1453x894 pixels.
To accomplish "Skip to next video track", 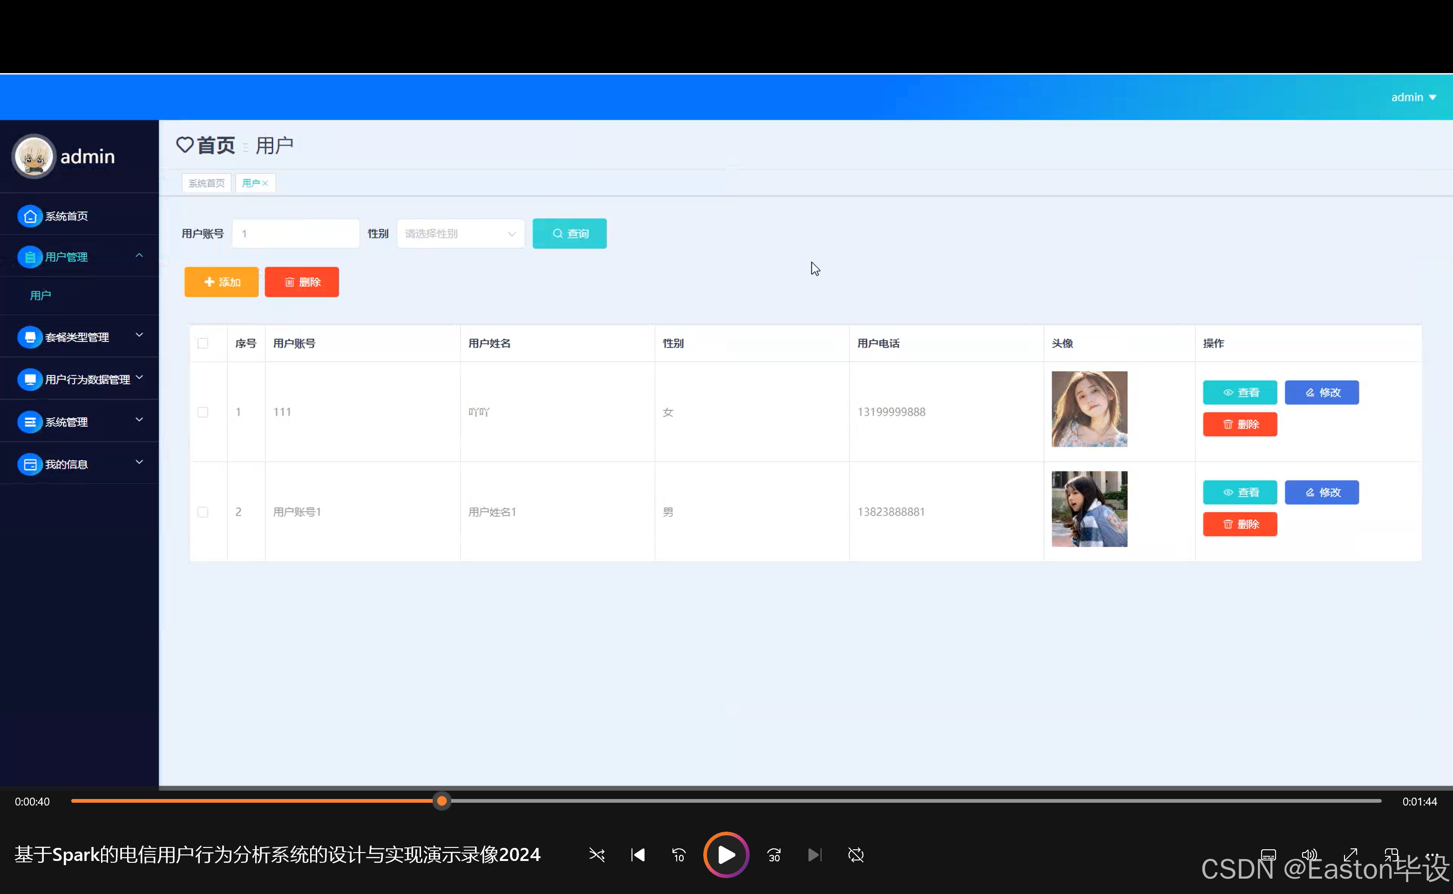I will (815, 855).
